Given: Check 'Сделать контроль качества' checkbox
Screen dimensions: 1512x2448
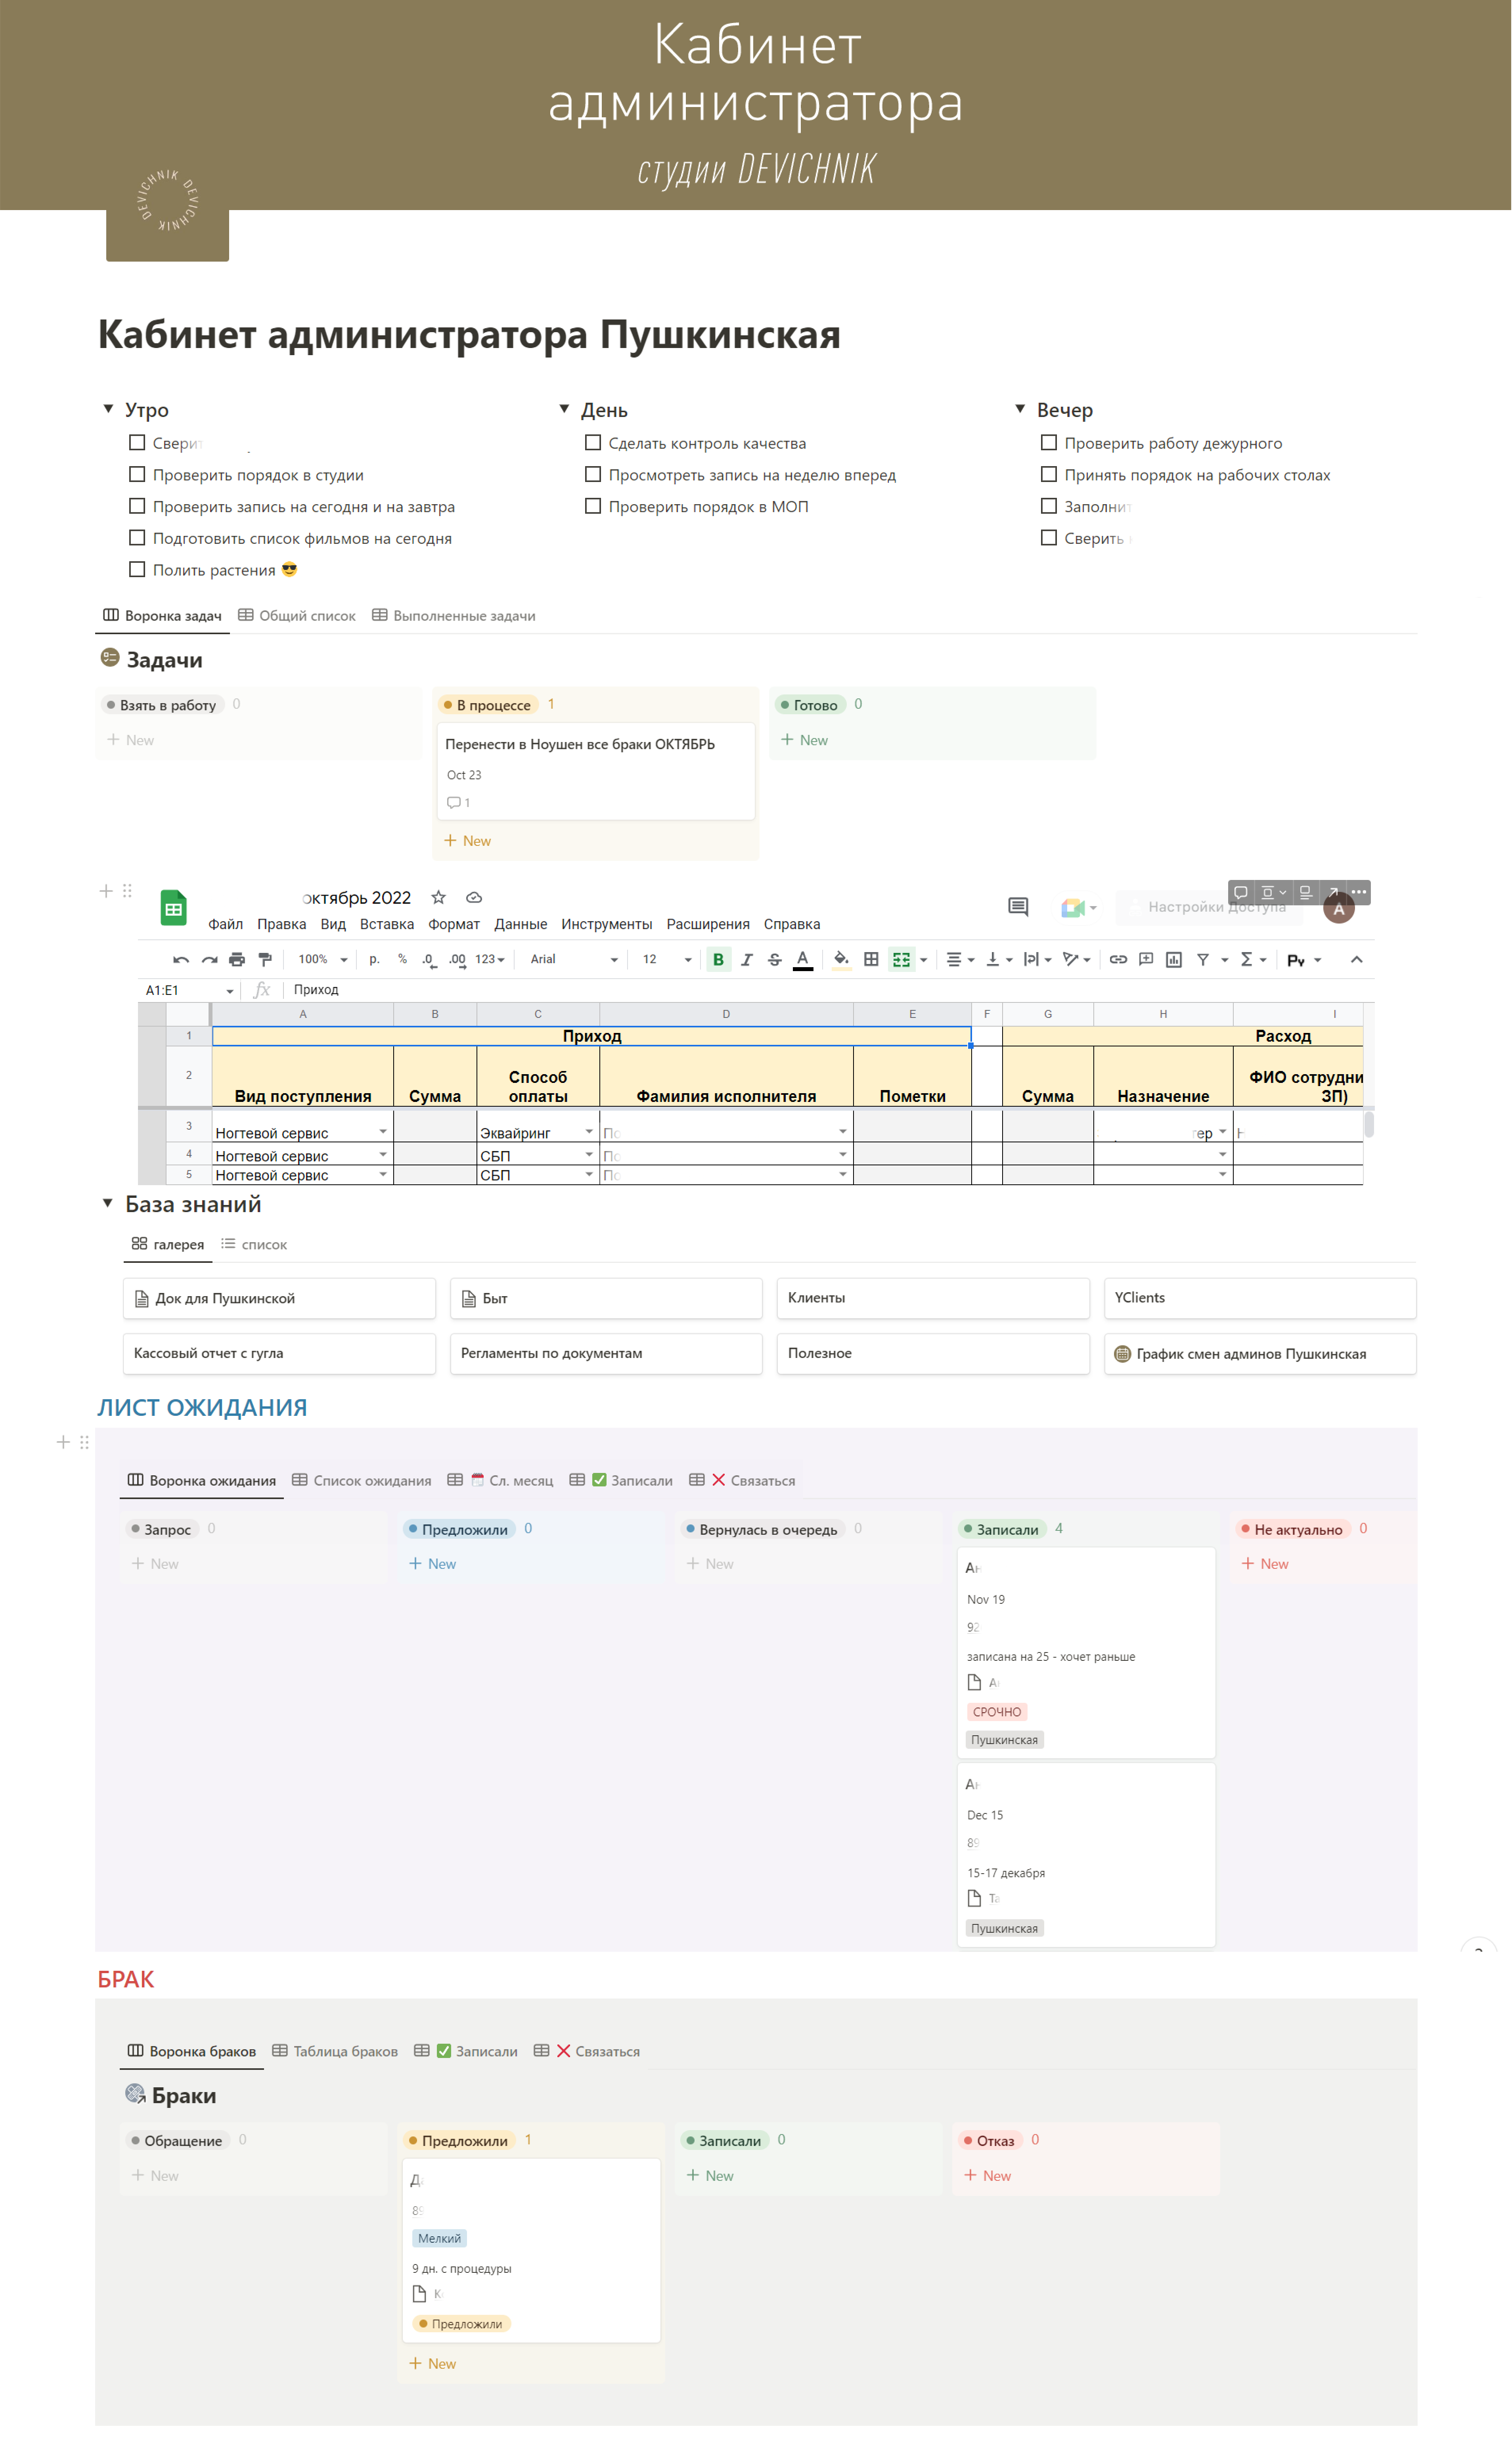Looking at the screenshot, I should 593,443.
